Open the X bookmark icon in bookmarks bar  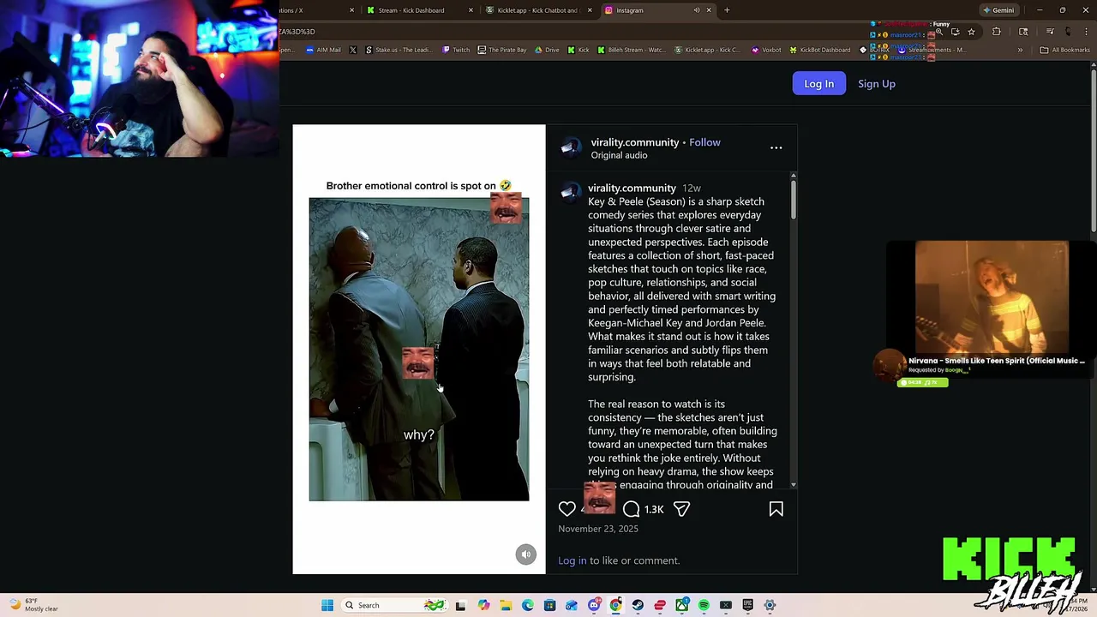tap(353, 50)
